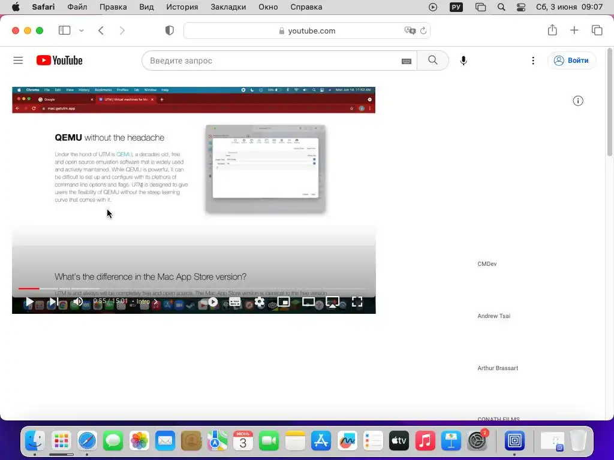Go to the YouTube home logo
The height and width of the screenshot is (460, 614).
tap(59, 60)
